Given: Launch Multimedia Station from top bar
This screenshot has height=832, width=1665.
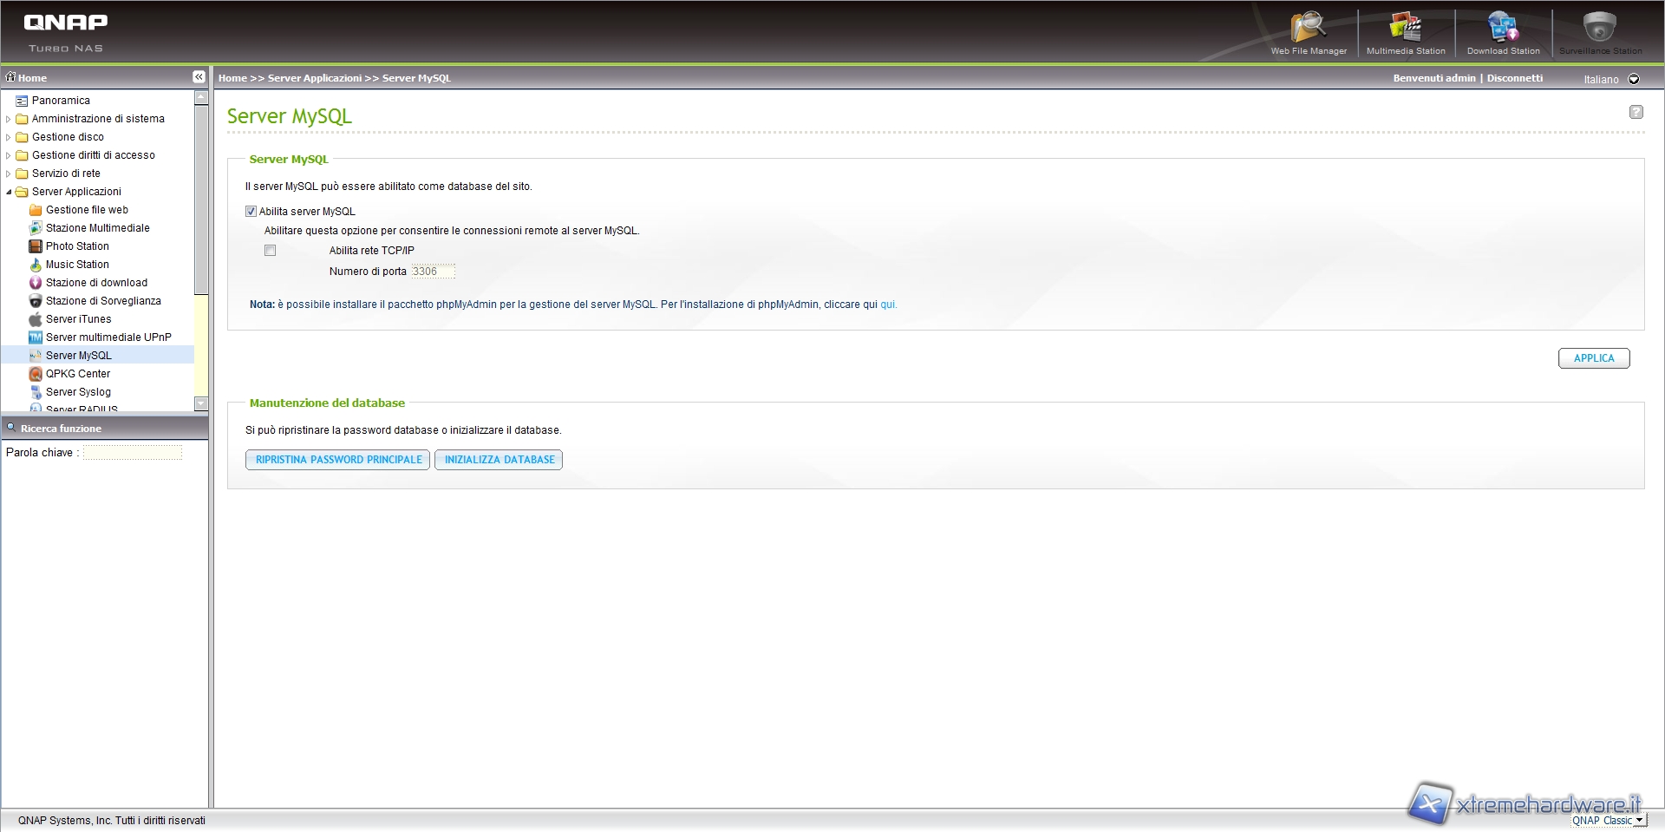Looking at the screenshot, I should (x=1406, y=32).
